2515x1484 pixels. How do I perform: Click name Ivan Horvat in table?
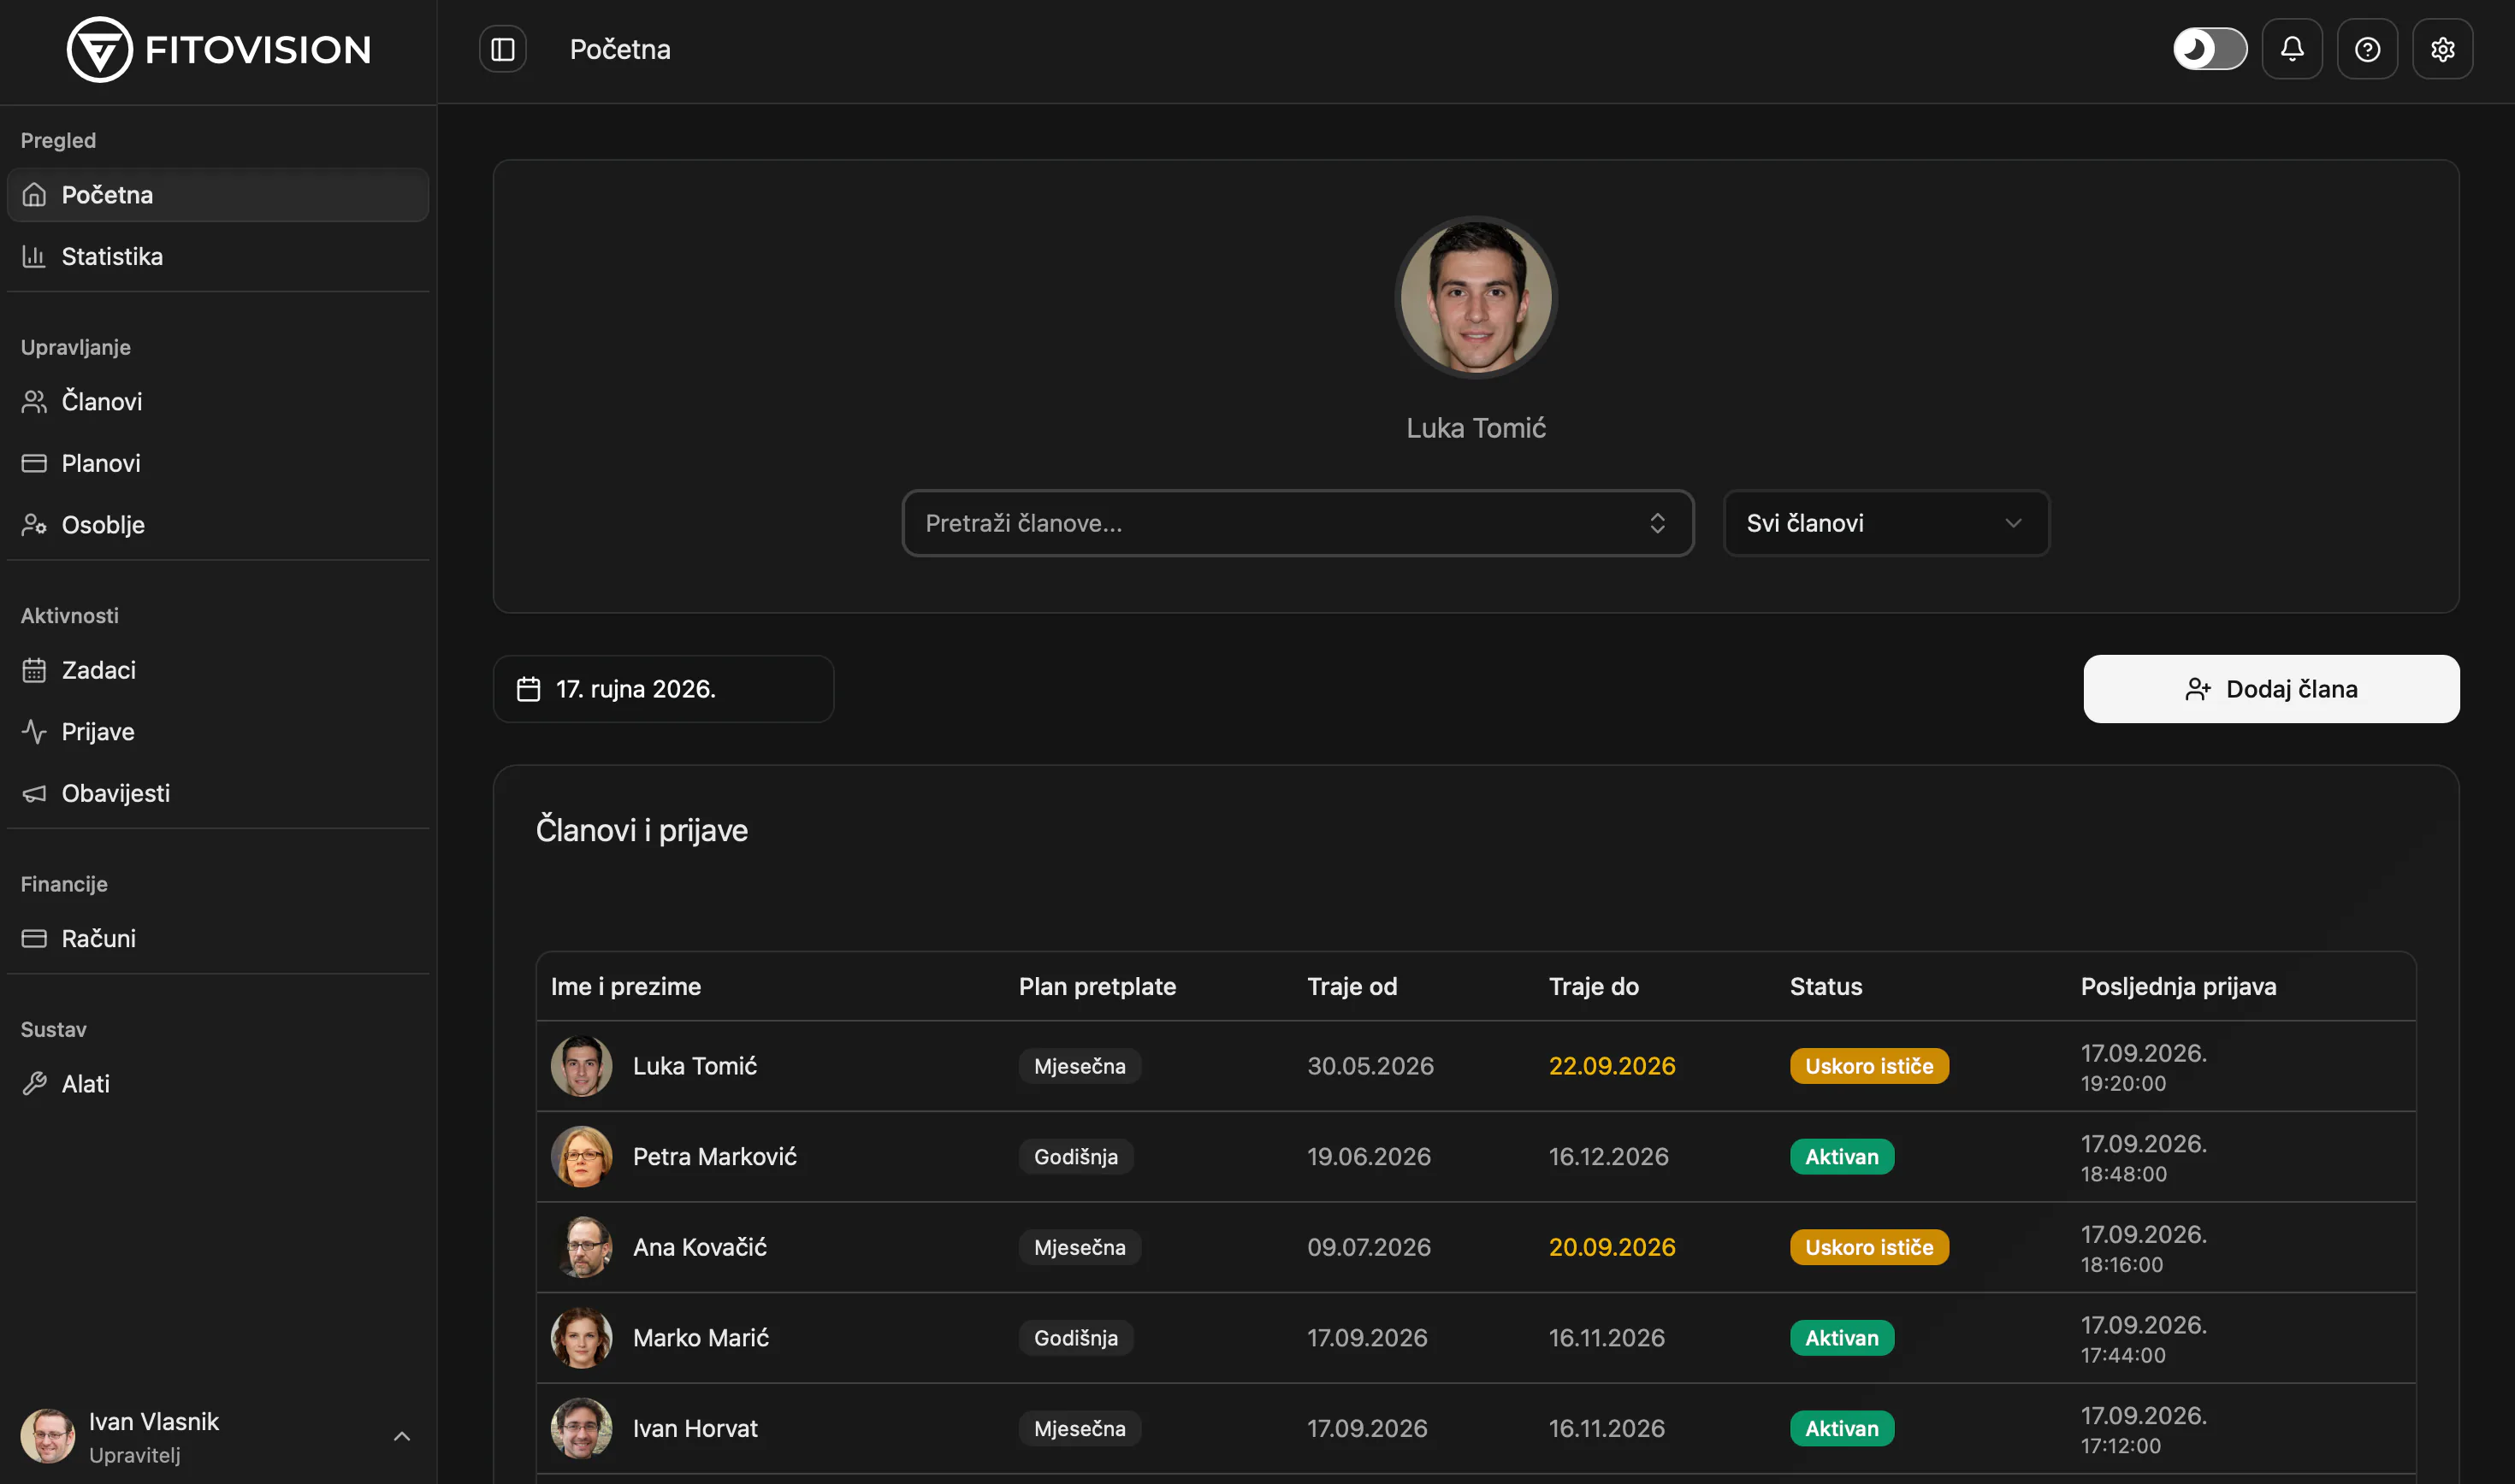coord(695,1429)
